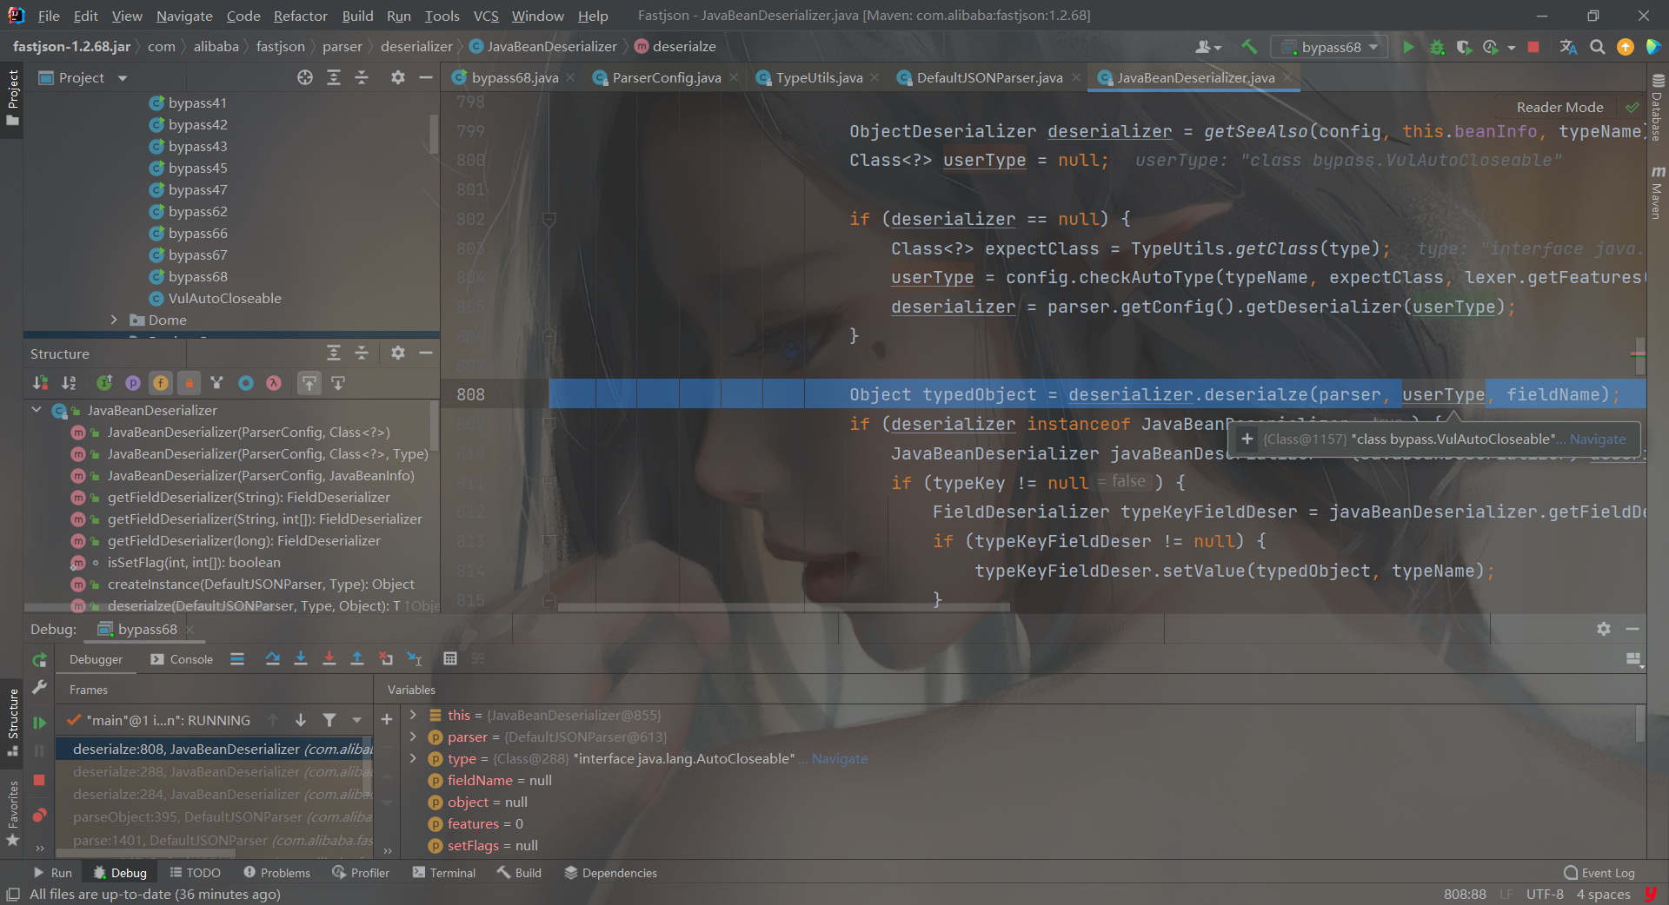Open the VCS menu
The height and width of the screenshot is (905, 1669).
point(486,16)
